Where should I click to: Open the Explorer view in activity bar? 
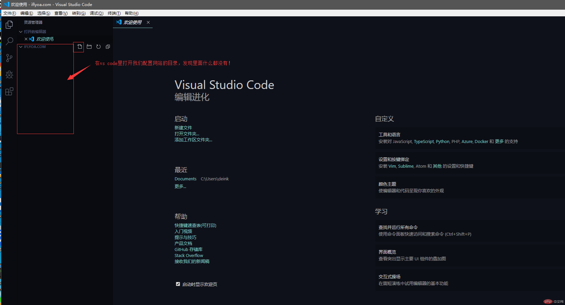pyautogui.click(x=9, y=25)
